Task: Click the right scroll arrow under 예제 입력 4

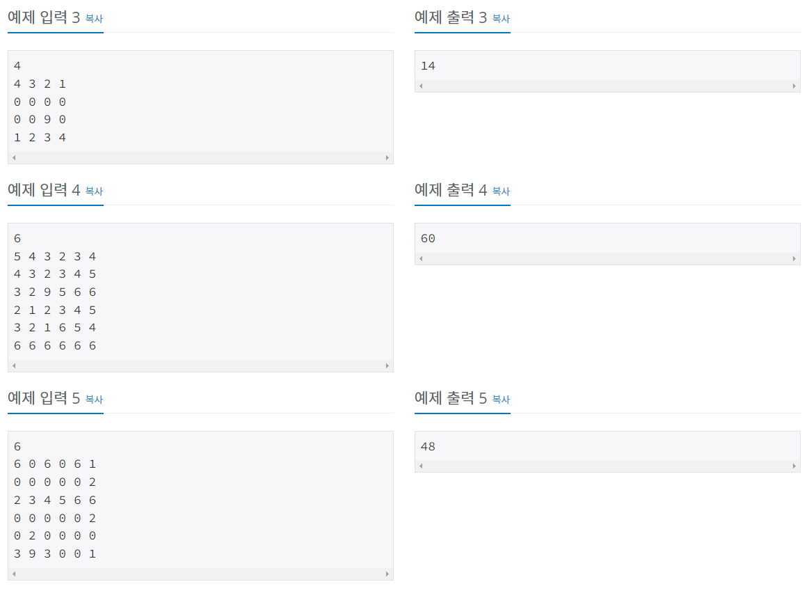Action: (387, 365)
